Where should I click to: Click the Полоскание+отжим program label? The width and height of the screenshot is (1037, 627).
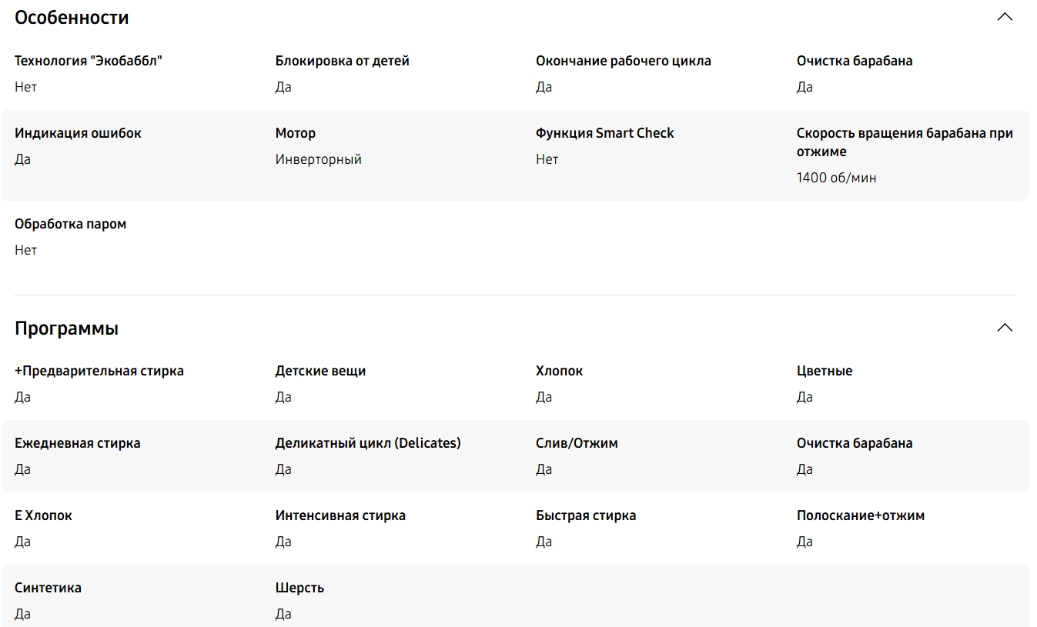tap(861, 515)
